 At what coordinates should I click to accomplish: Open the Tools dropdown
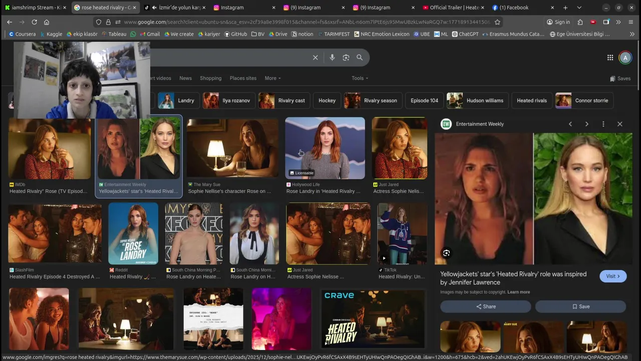click(x=360, y=78)
